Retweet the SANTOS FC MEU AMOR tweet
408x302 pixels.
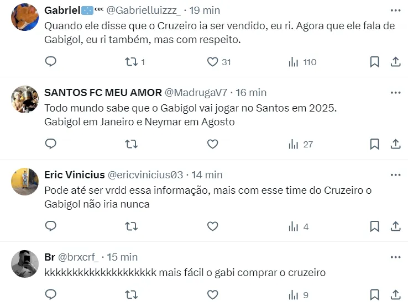pos(132,144)
